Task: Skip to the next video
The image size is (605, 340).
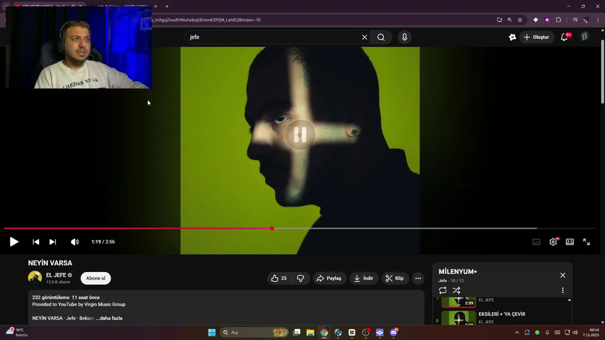Action: point(53,242)
